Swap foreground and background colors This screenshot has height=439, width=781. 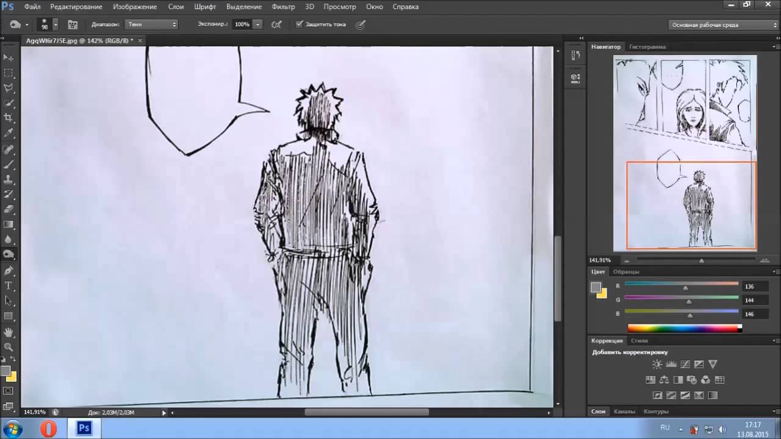coord(13,360)
